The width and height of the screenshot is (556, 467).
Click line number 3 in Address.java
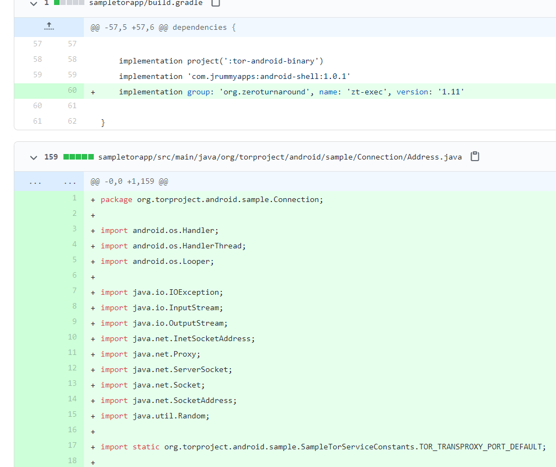74,229
